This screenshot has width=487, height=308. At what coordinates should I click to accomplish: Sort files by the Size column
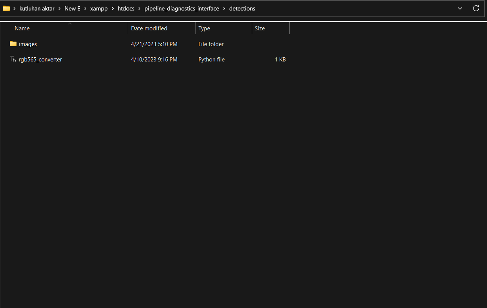[x=260, y=28]
